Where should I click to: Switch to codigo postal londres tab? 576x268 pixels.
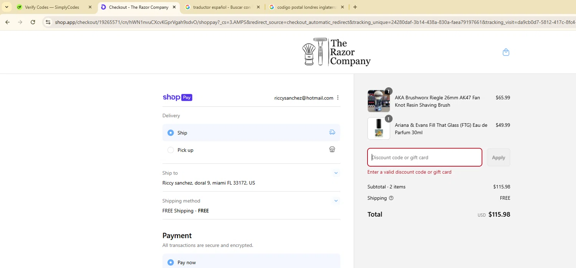click(306, 7)
